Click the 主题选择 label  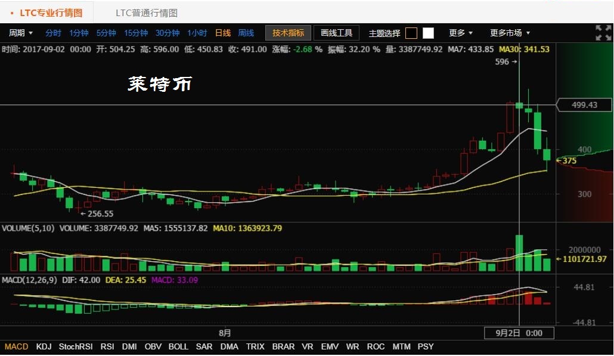point(384,33)
